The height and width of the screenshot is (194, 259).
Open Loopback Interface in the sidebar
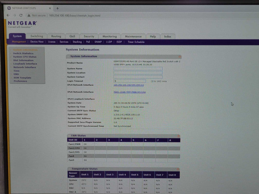(25, 64)
